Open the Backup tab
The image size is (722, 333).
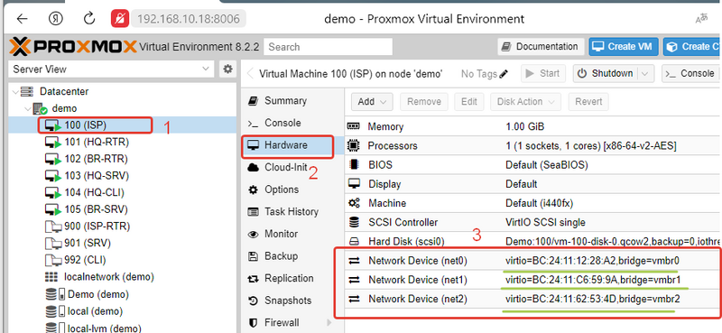292,256
